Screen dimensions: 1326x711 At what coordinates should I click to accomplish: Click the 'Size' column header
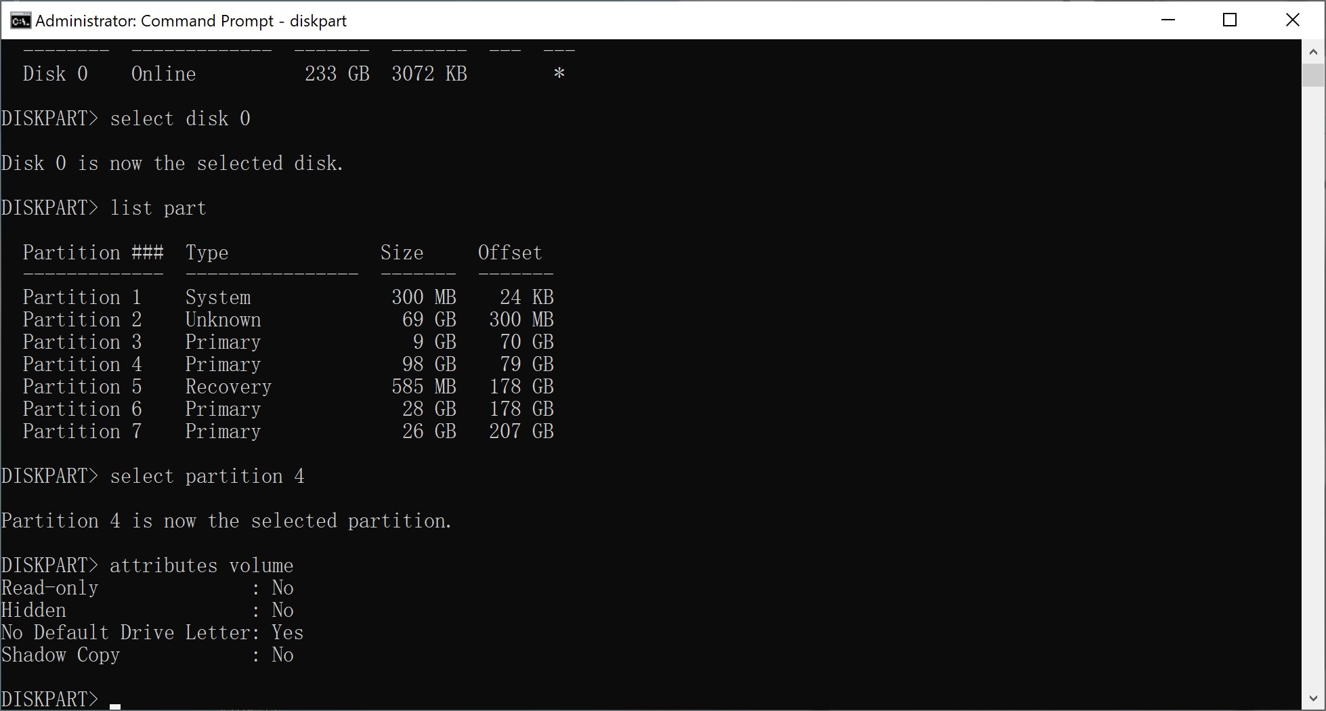click(x=402, y=253)
